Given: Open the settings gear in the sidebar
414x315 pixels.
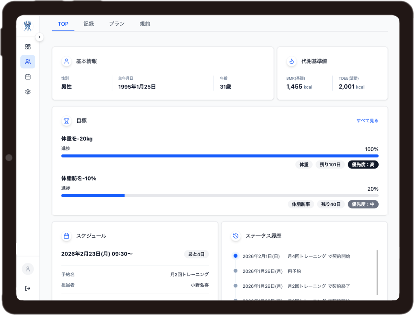Looking at the screenshot, I should point(27,91).
